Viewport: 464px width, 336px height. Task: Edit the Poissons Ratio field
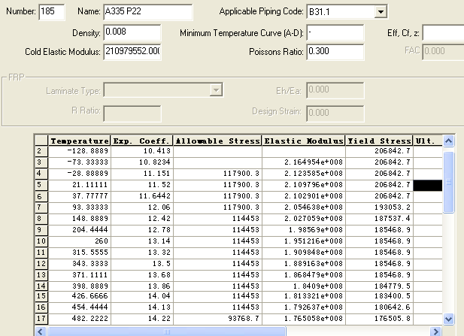pyautogui.click(x=335, y=51)
